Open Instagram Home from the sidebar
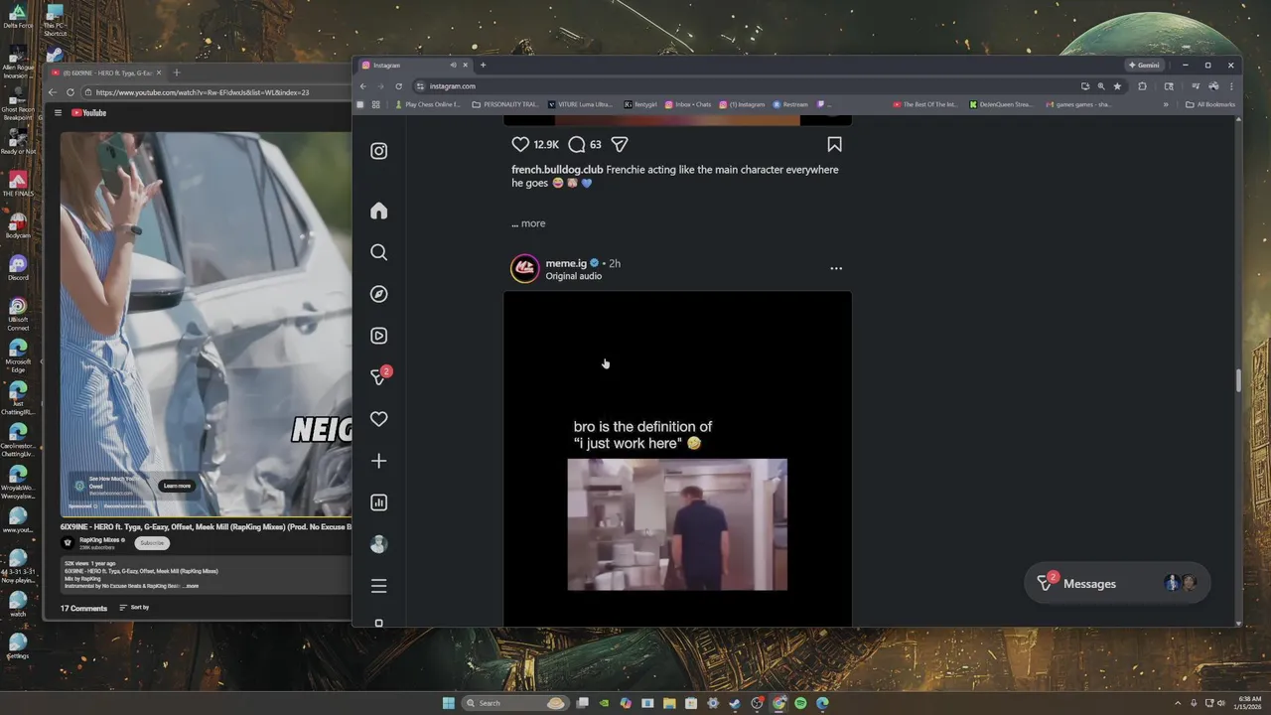 tap(378, 211)
